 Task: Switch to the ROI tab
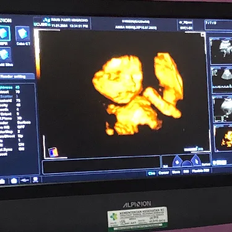coord(186,171)
